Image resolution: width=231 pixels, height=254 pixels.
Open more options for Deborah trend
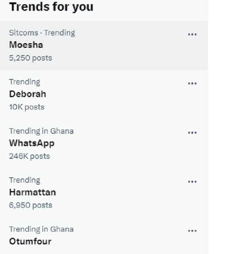click(192, 83)
